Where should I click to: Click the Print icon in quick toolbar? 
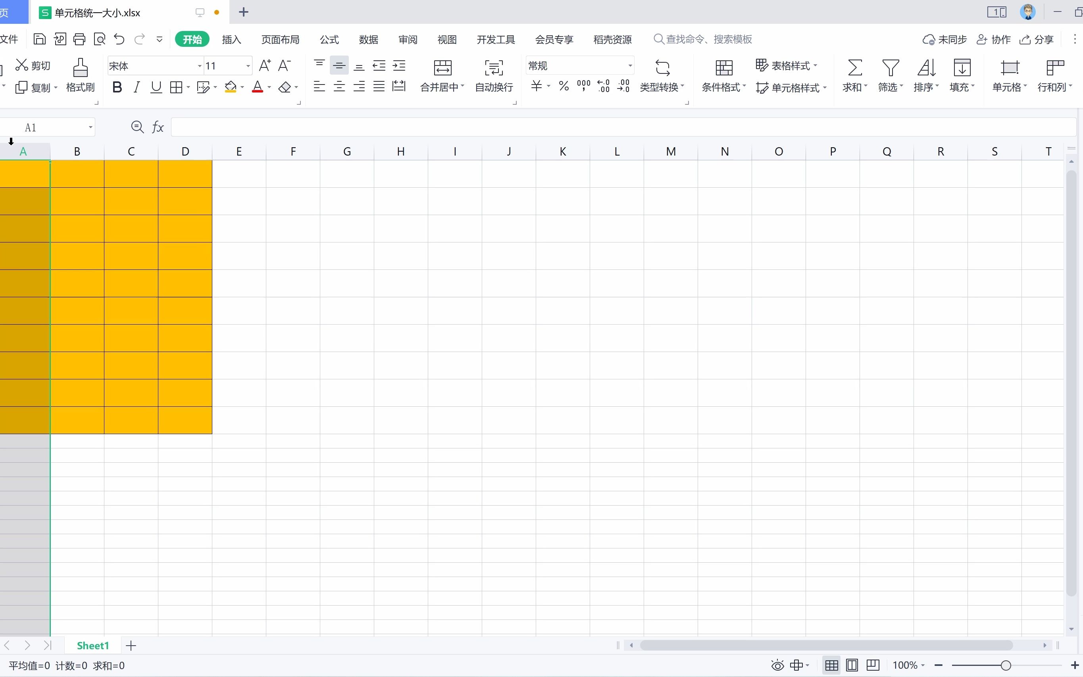pyautogui.click(x=79, y=39)
